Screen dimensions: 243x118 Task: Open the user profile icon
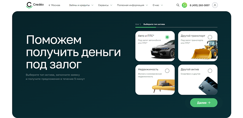215,5
